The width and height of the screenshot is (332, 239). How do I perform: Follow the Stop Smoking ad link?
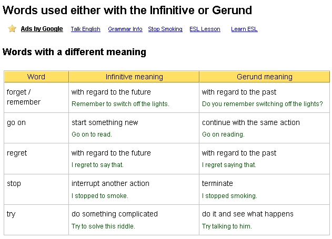[x=165, y=29]
